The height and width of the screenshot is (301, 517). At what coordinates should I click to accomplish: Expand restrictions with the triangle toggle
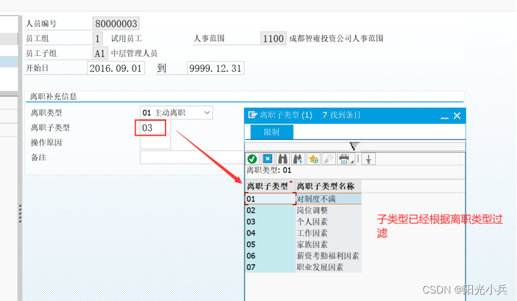tap(355, 146)
